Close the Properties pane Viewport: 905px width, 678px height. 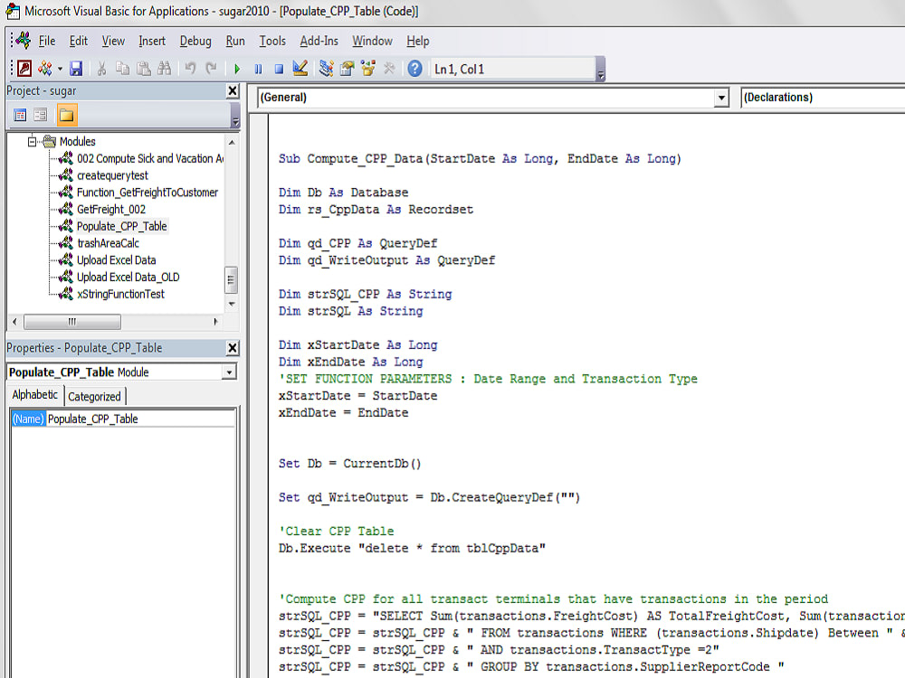tap(232, 348)
